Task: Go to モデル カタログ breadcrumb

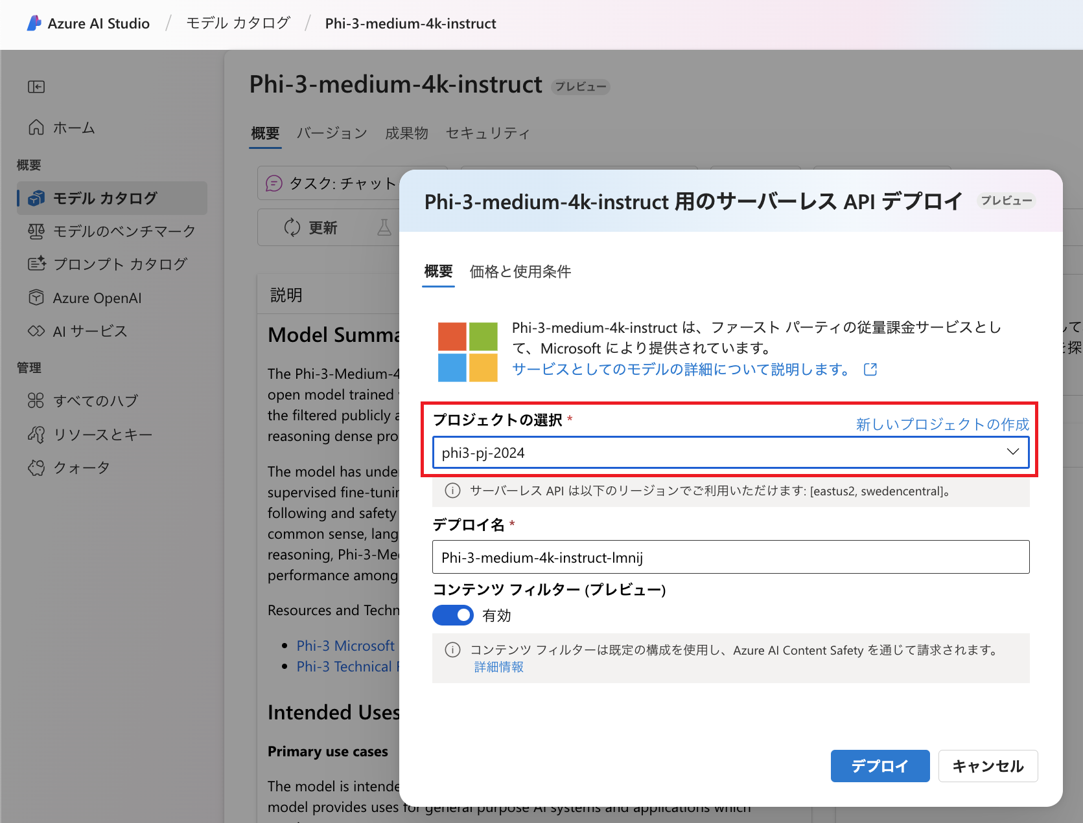Action: tap(238, 23)
